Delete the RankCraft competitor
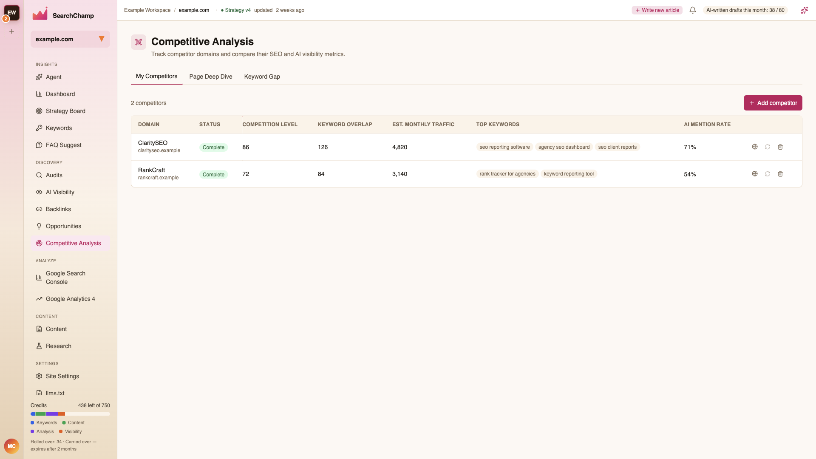 (x=780, y=174)
